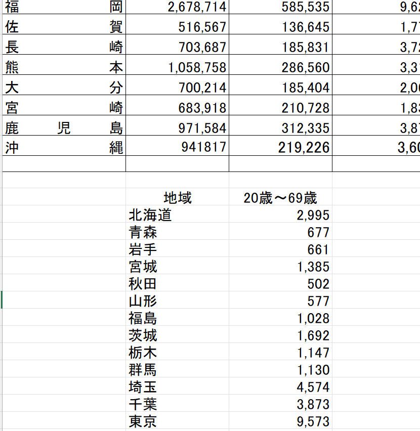
Task: Select the cell containing 502
Action: [281, 284]
